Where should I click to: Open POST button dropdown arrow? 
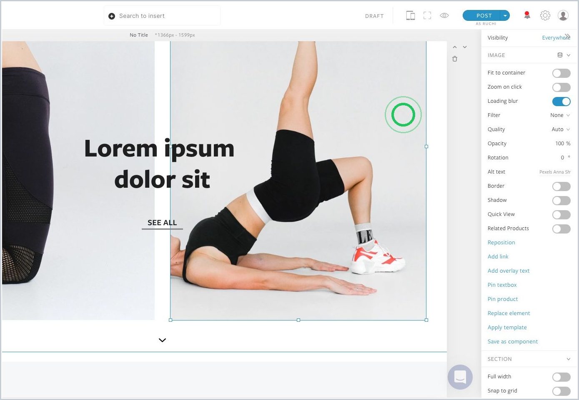tap(505, 15)
